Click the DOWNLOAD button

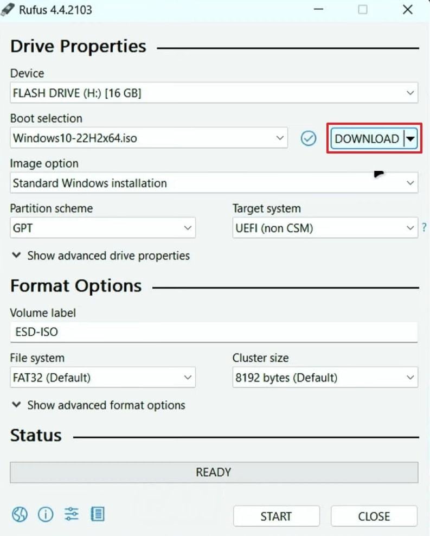pos(367,138)
